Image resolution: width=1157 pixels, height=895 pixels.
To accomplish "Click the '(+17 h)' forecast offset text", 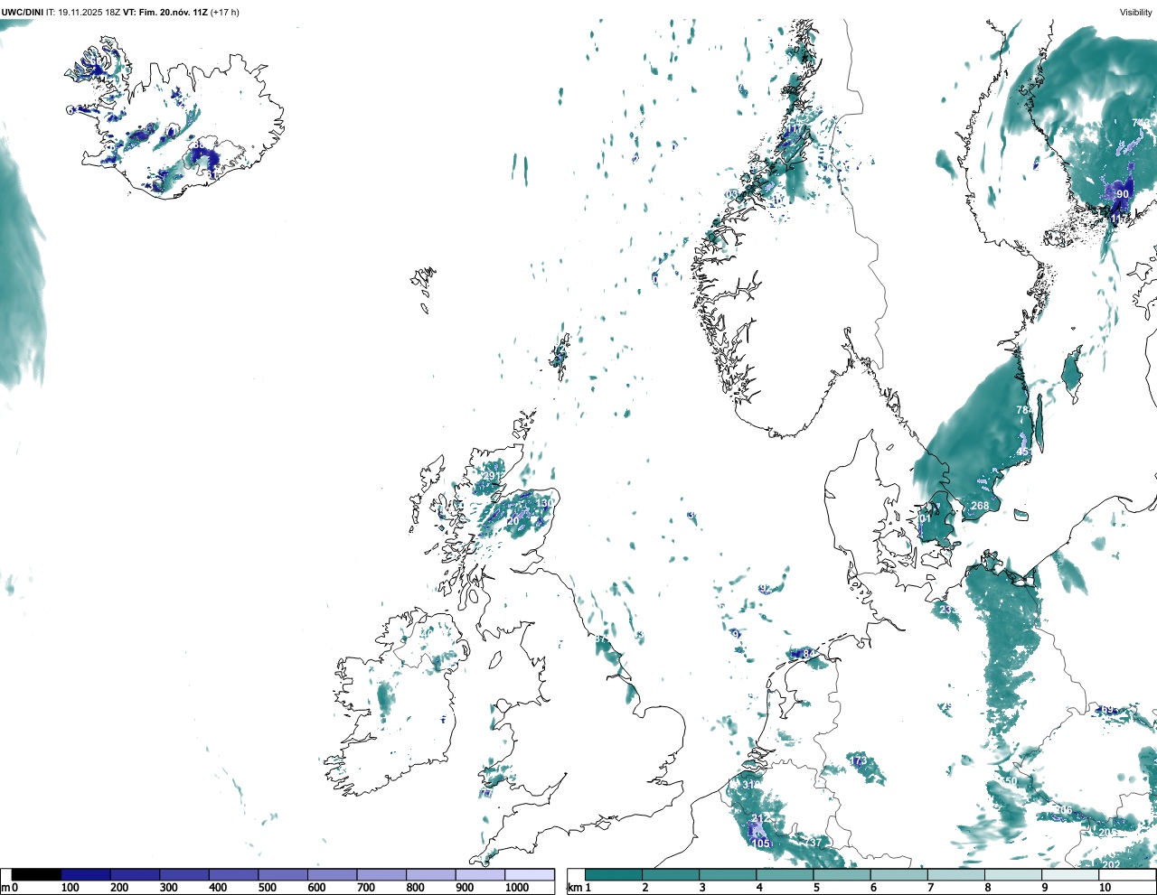I will click(x=224, y=12).
